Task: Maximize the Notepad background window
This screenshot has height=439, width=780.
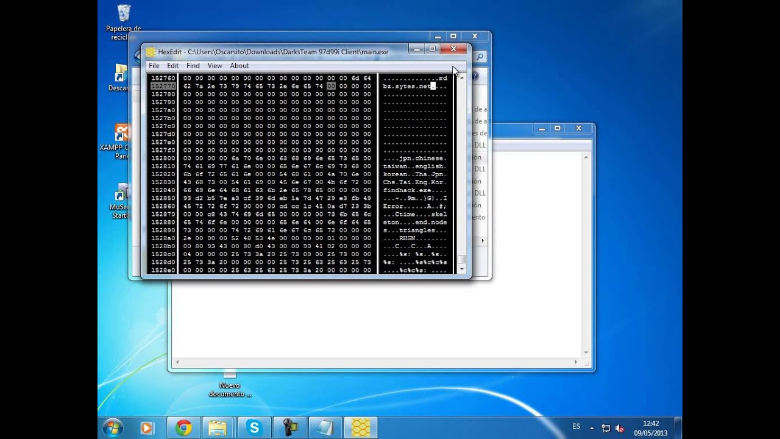Action: tap(557, 128)
